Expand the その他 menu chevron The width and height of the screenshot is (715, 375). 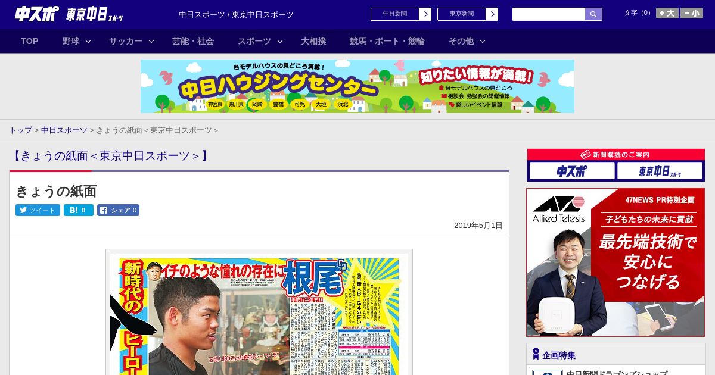(x=483, y=41)
